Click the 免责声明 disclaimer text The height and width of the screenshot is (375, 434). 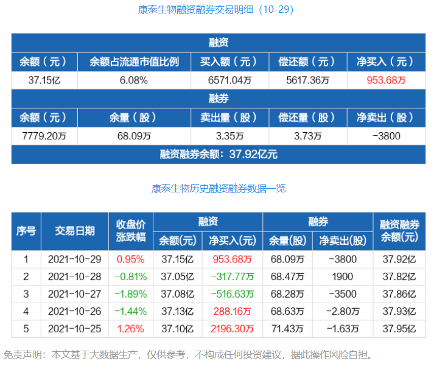pyautogui.click(x=189, y=354)
